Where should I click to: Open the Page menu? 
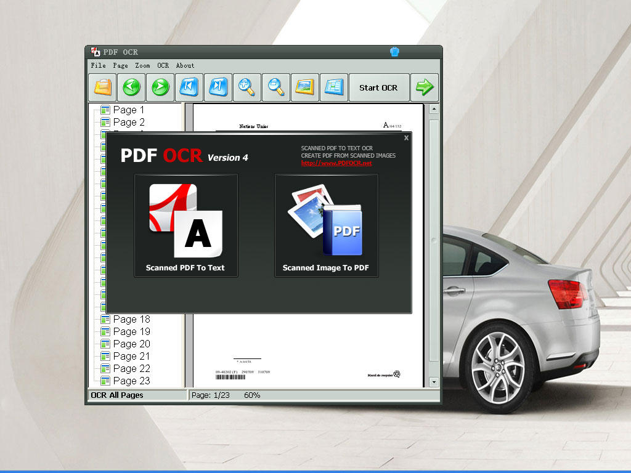tap(120, 65)
